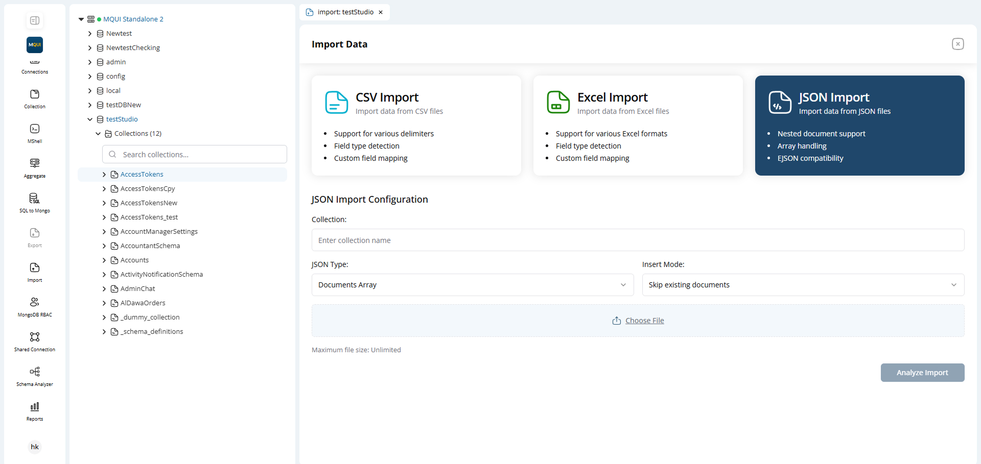Collapse the Collections (12) node
Viewport: 981px width, 464px height.
[x=98, y=133]
